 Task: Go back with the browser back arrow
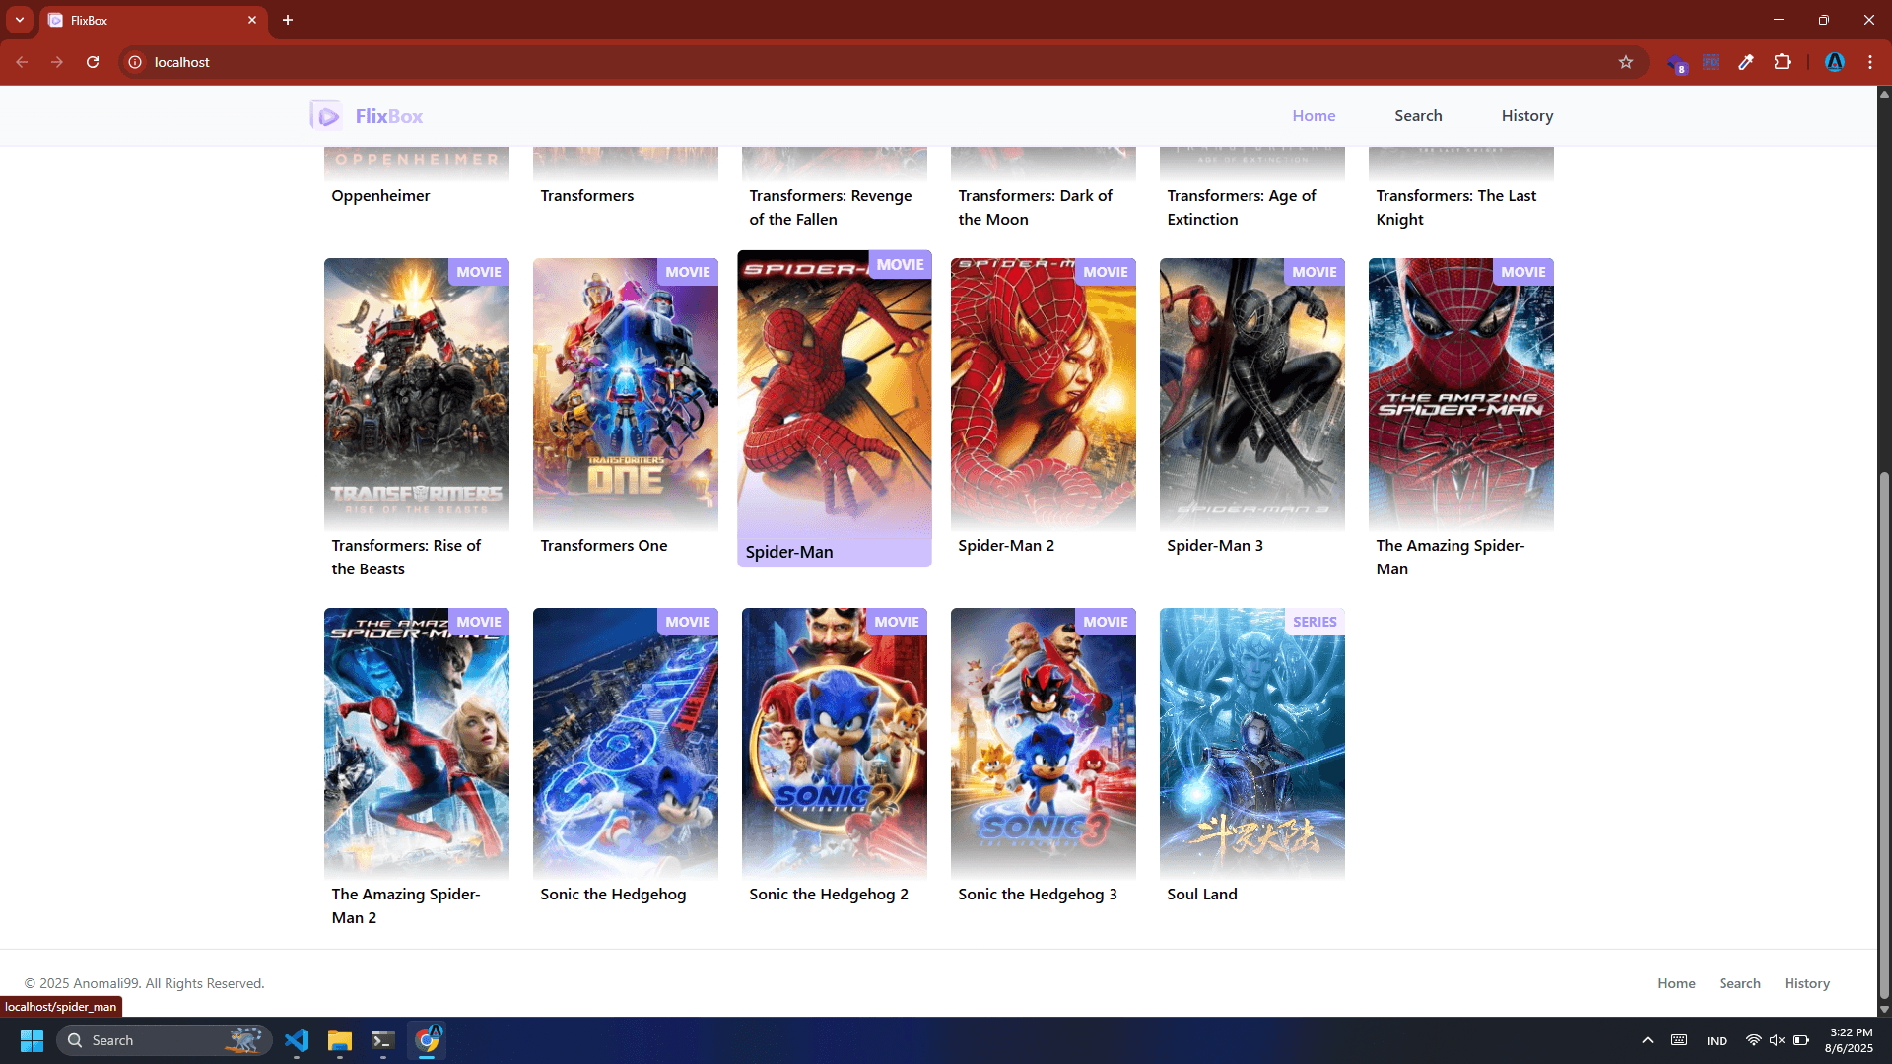coord(22,62)
